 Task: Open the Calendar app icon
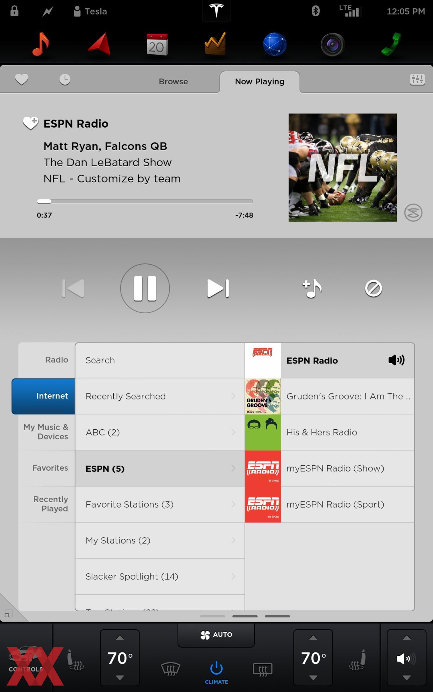tap(157, 45)
